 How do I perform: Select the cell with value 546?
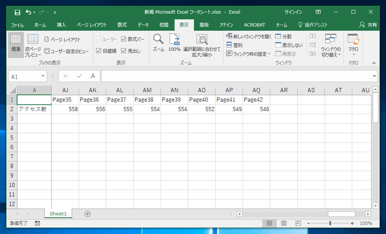[256, 109]
